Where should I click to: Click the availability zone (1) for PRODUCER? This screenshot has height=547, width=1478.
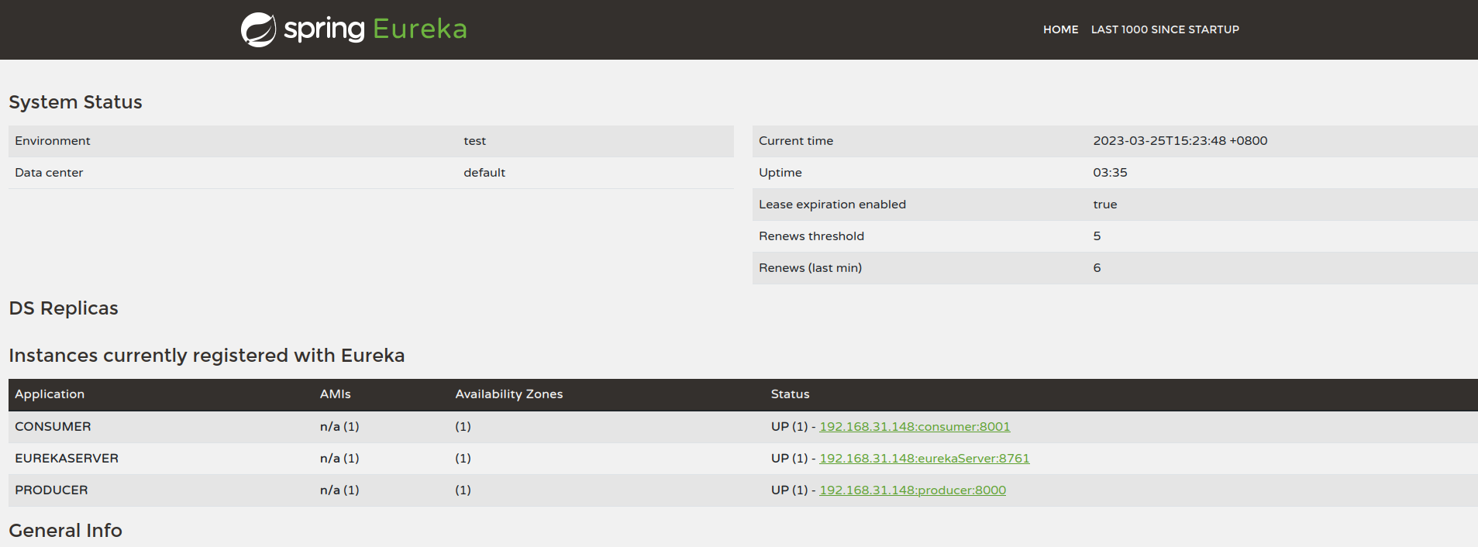pyautogui.click(x=463, y=490)
